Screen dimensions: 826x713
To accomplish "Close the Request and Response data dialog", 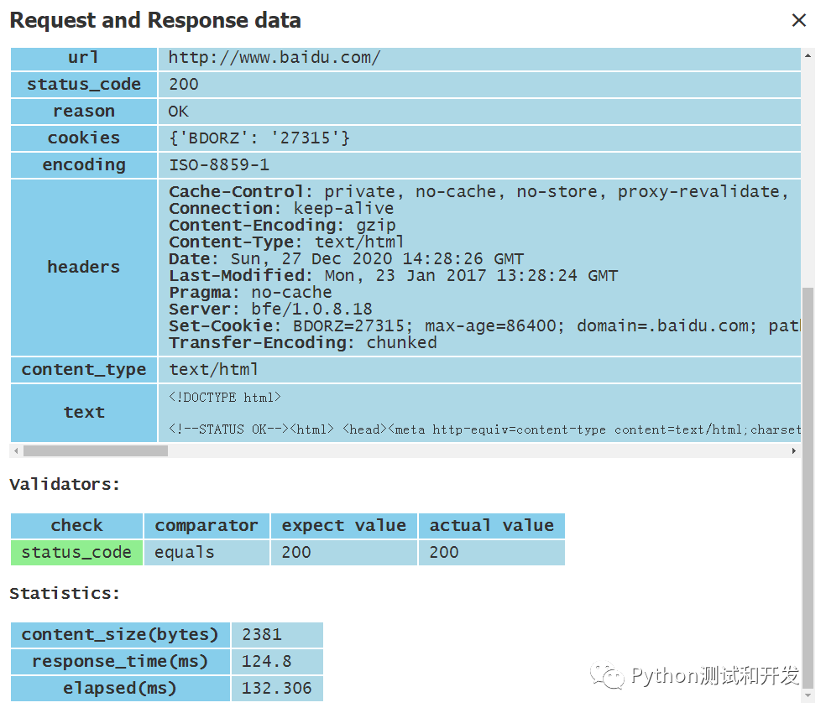I will click(x=798, y=21).
